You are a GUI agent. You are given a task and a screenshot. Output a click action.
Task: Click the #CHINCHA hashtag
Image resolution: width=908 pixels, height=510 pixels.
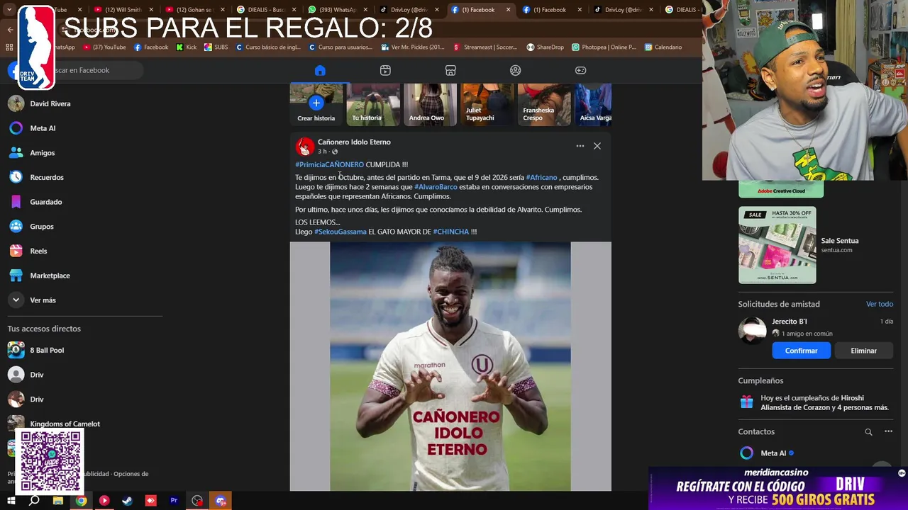pyautogui.click(x=451, y=232)
